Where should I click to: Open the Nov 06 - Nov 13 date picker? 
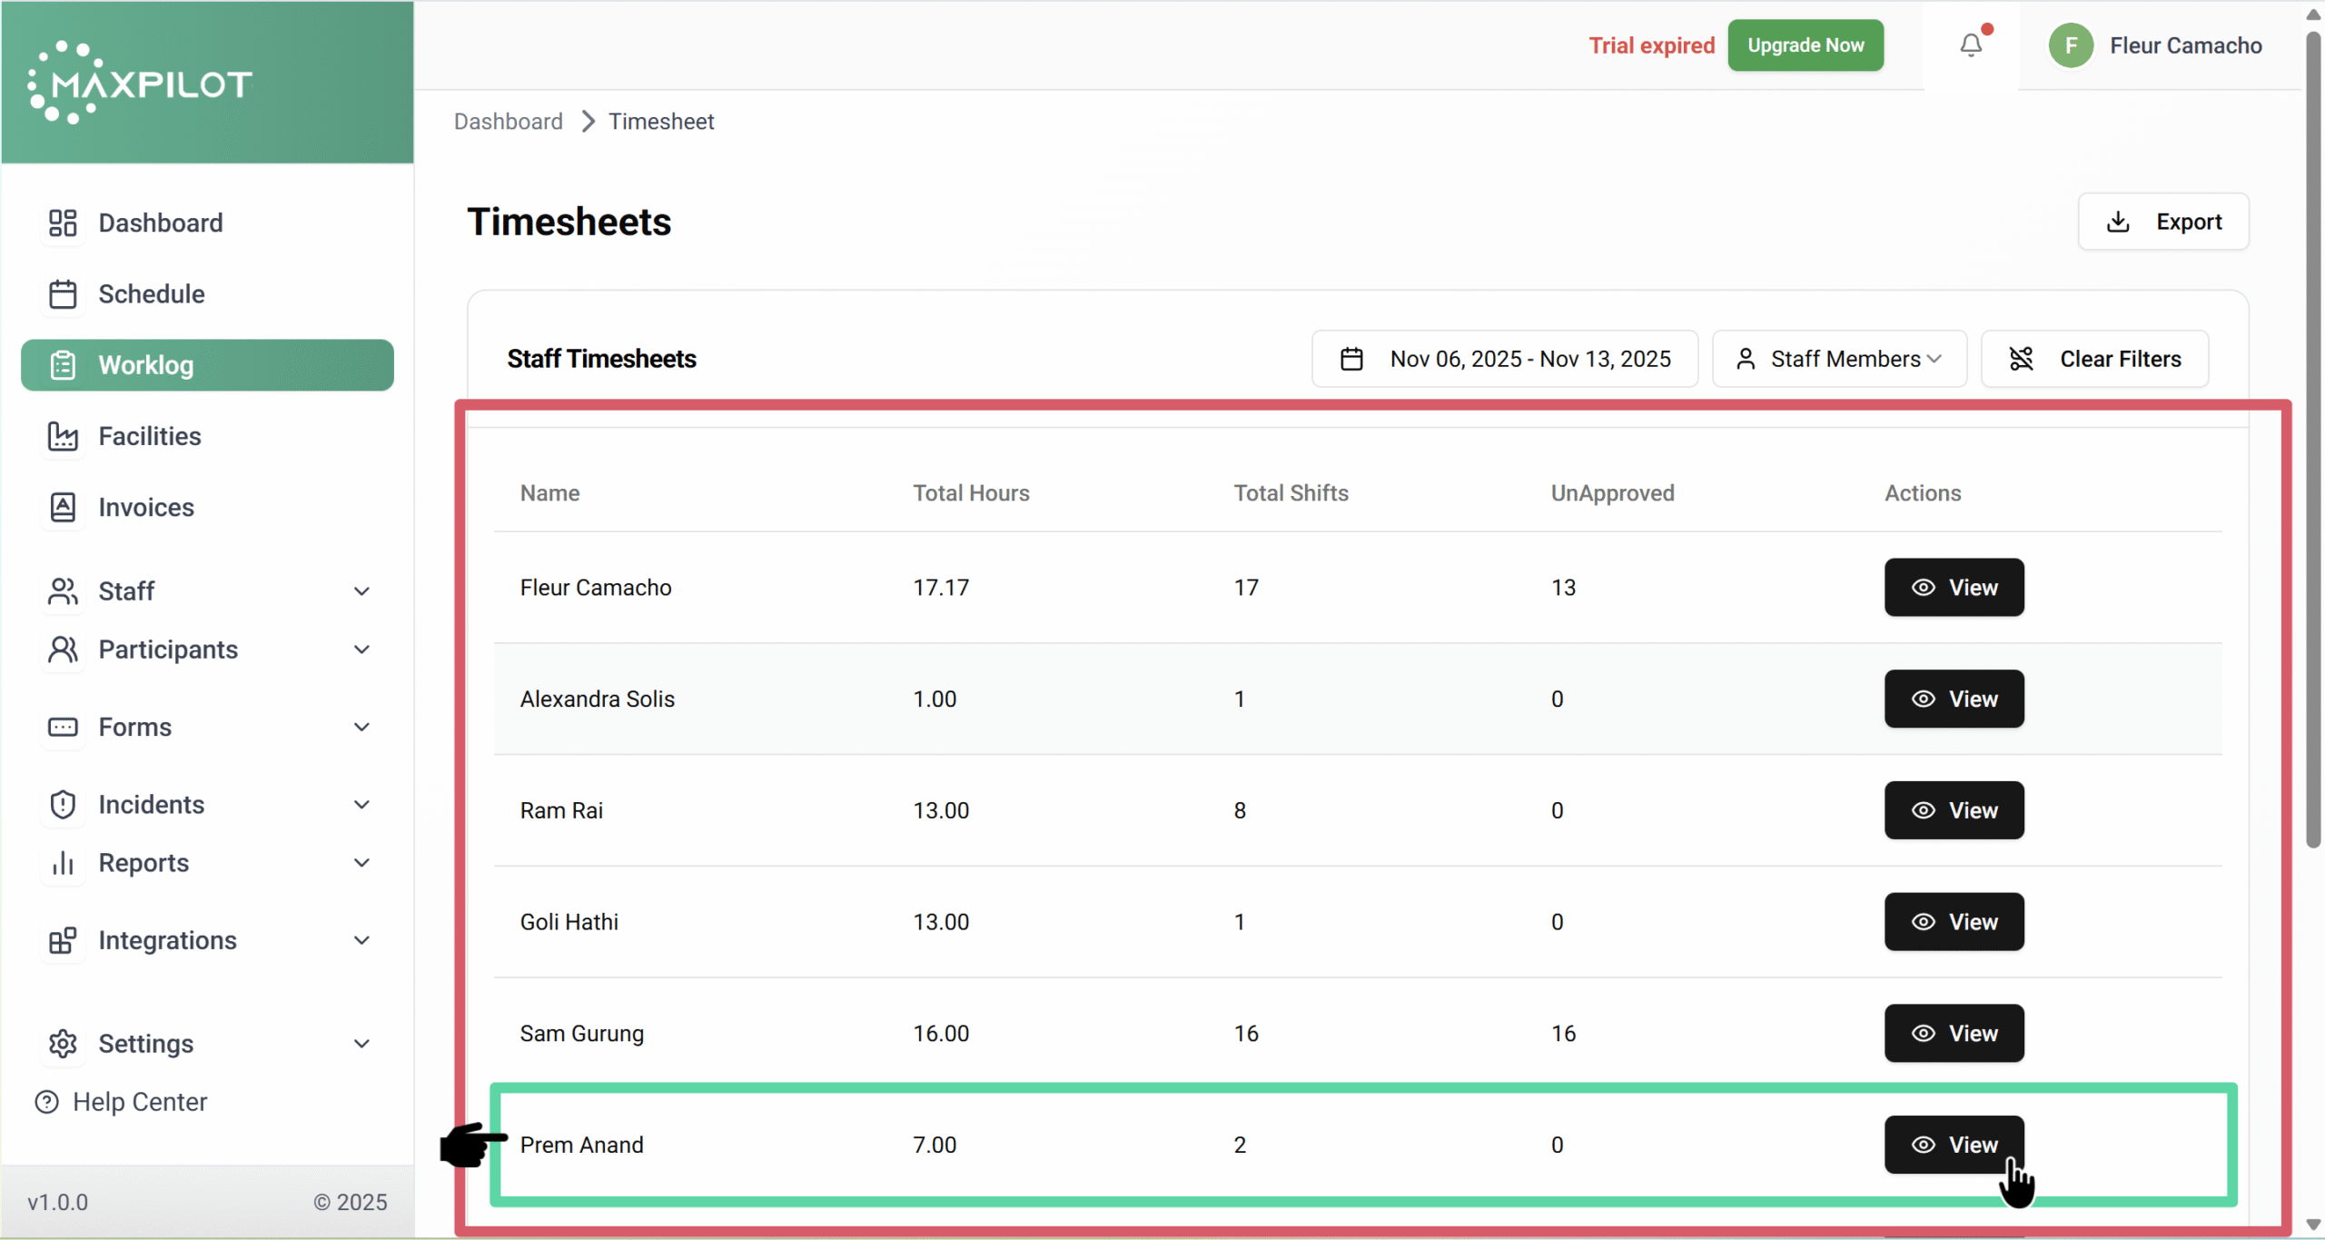click(1504, 359)
